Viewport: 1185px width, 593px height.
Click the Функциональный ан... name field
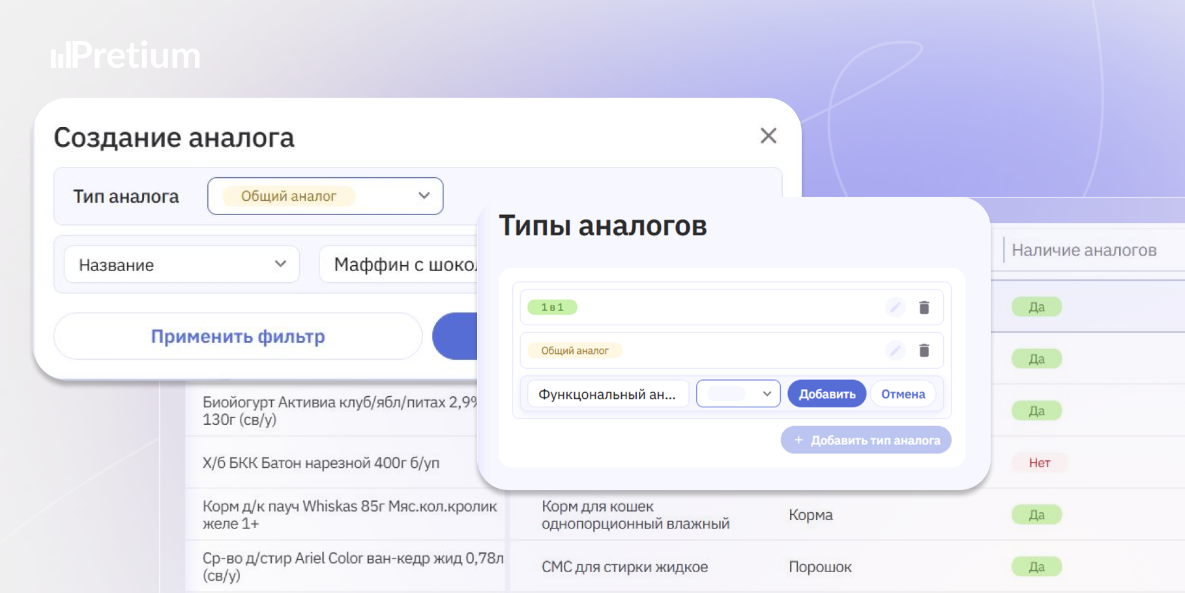click(607, 394)
